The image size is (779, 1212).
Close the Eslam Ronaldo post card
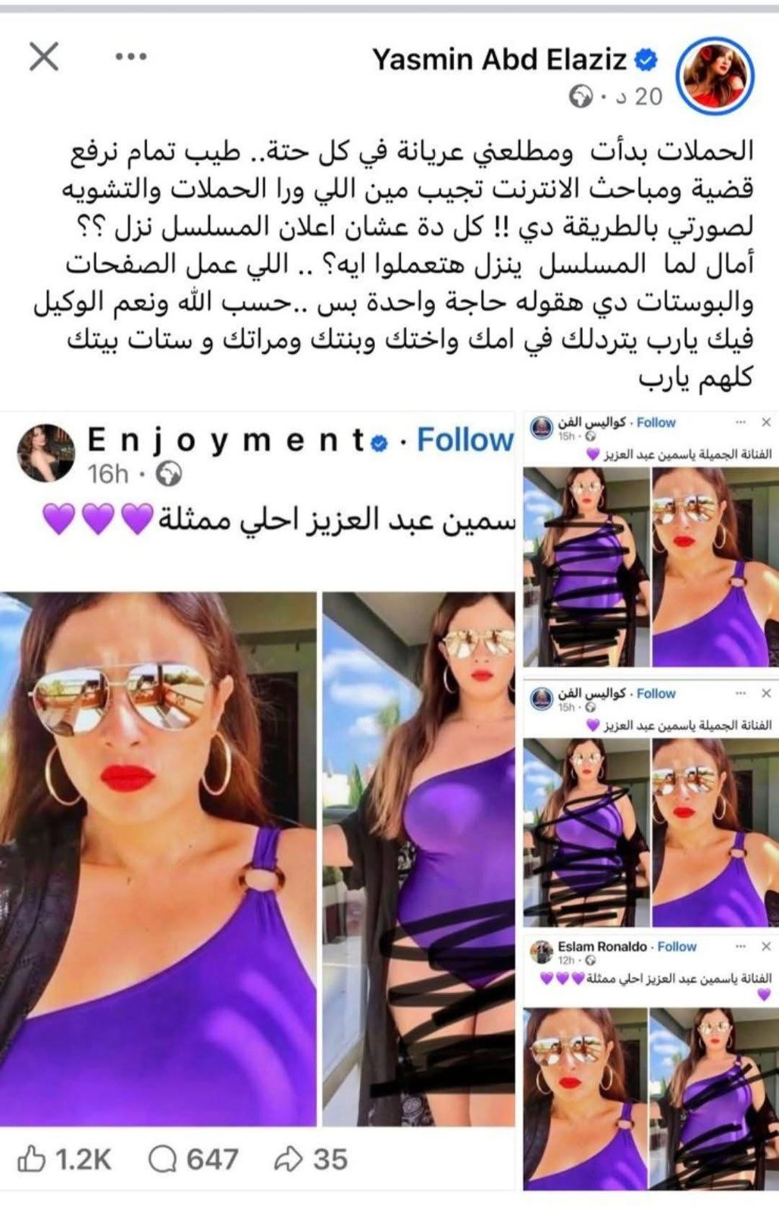(766, 947)
